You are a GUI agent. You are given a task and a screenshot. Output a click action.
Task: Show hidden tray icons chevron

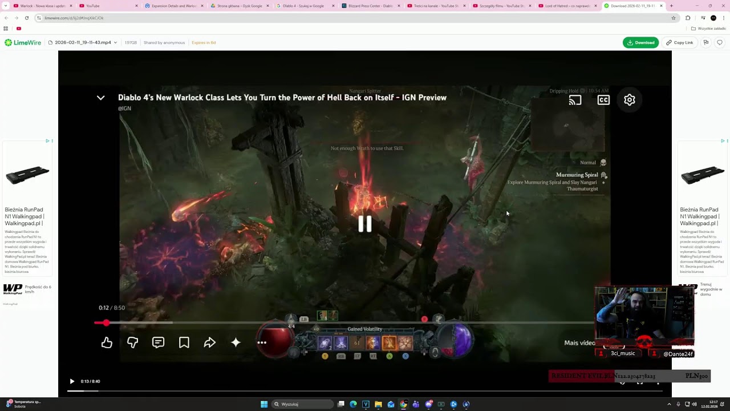point(669,404)
